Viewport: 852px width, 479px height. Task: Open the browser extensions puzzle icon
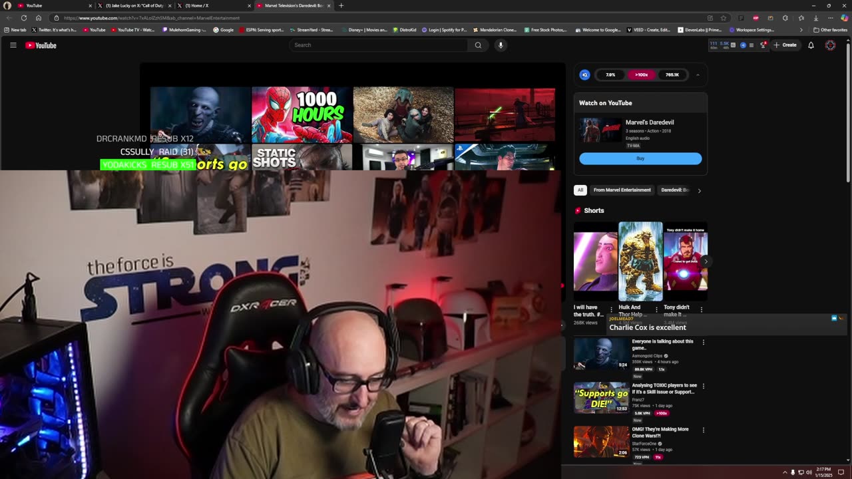(x=785, y=18)
